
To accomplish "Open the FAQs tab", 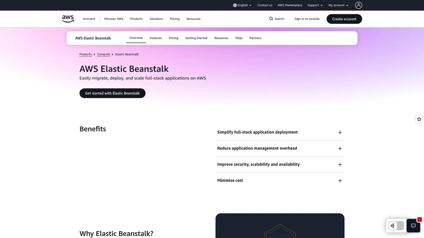I will click(239, 38).
